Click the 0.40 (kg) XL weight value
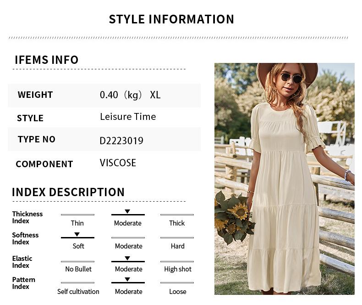This screenshot has width=362, height=305. [x=130, y=95]
